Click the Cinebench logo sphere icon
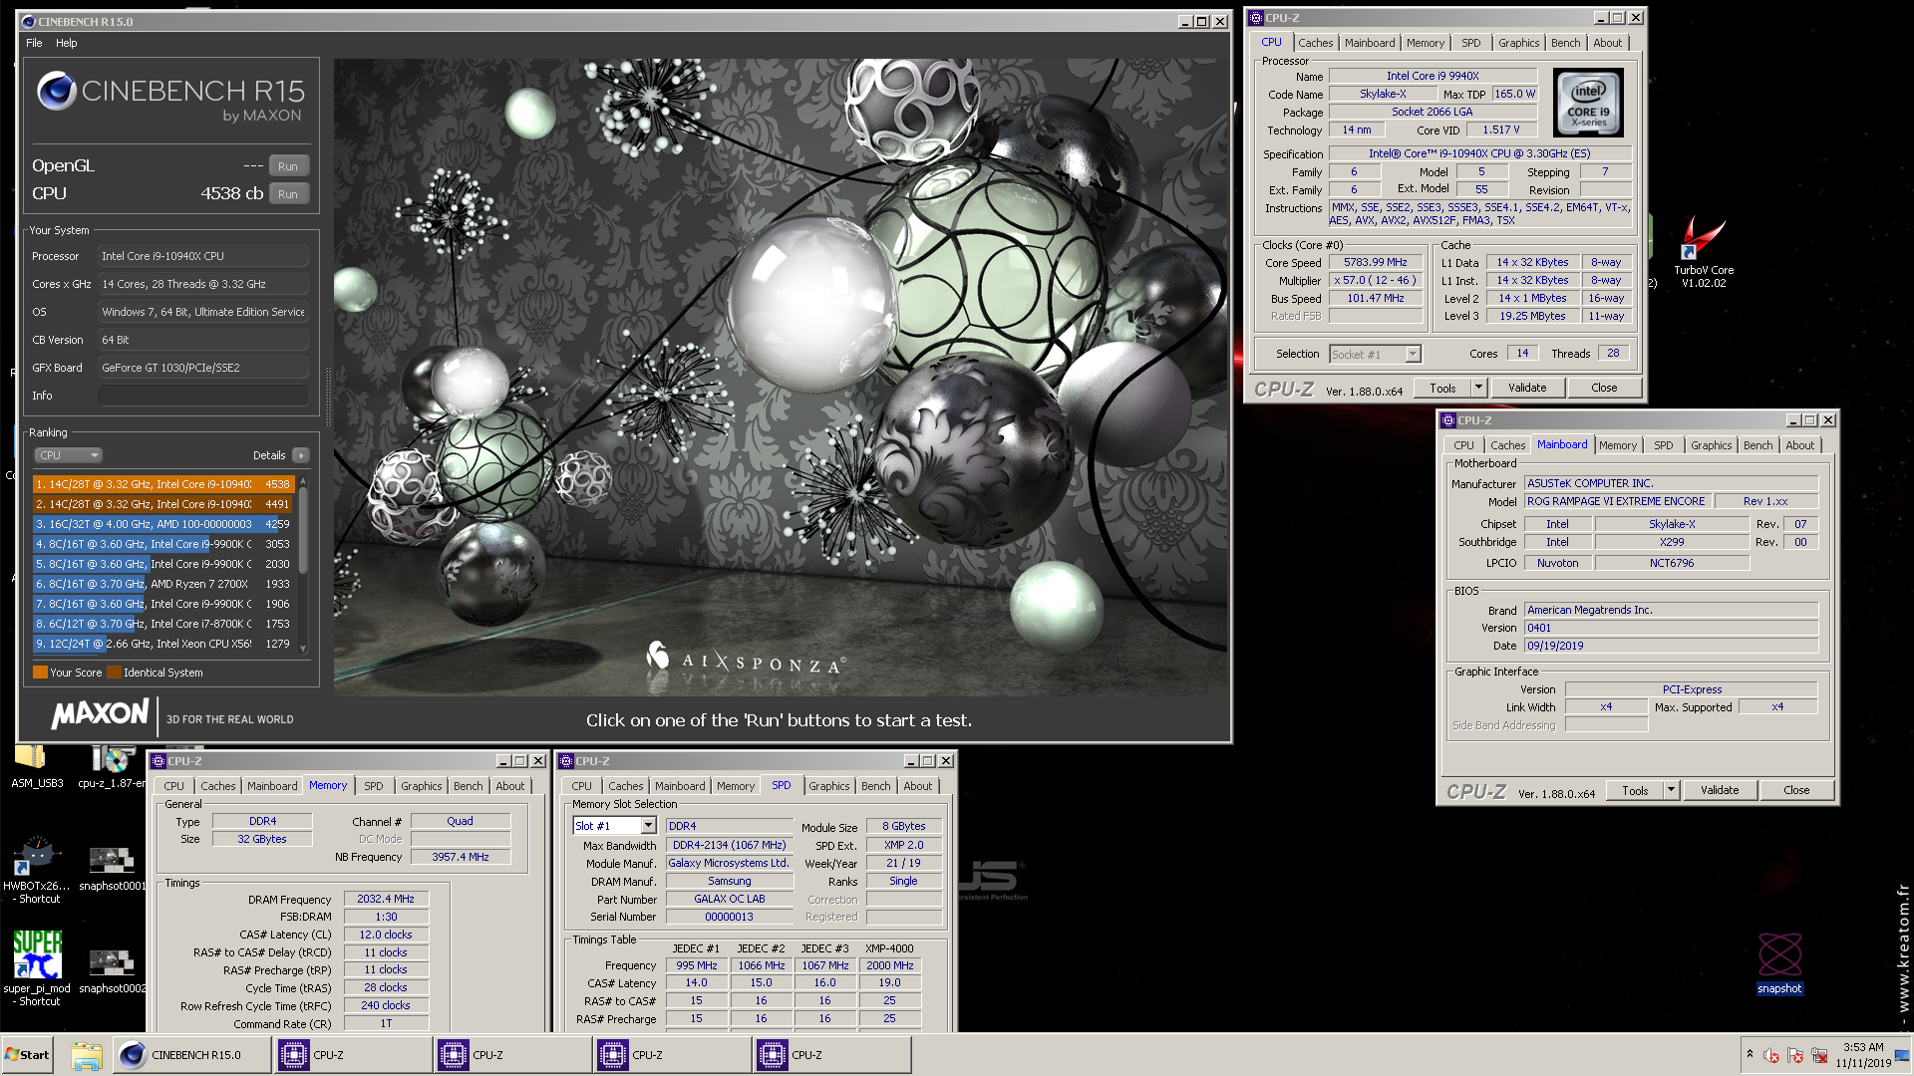Image resolution: width=1914 pixels, height=1076 pixels. pyautogui.click(x=57, y=91)
